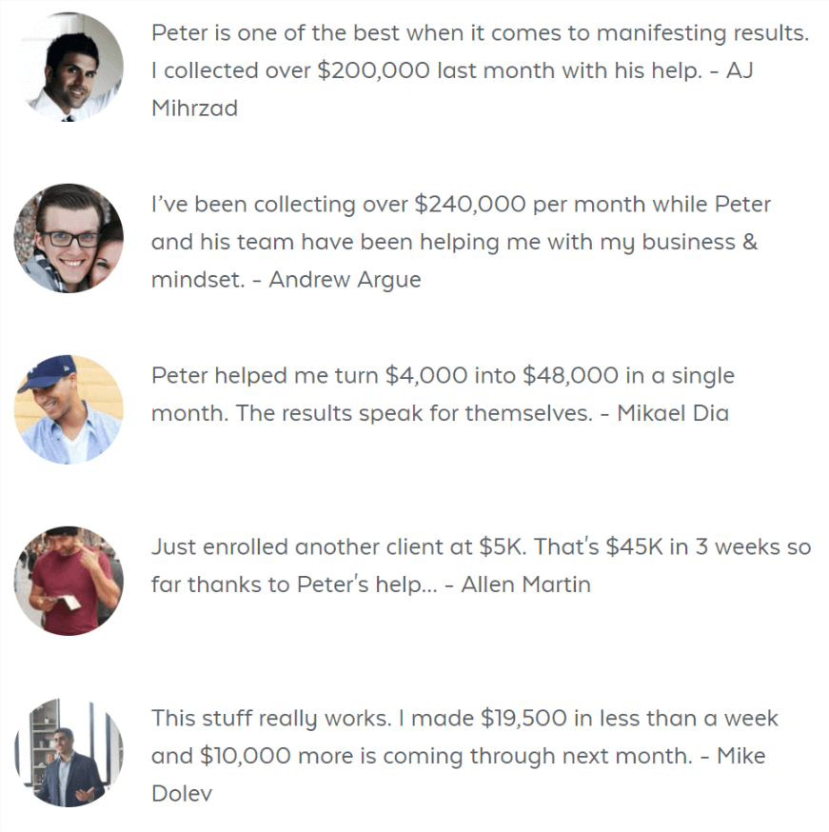829x832 pixels.
Task: Select the avatar with blue baseball cap
Action: pyautogui.click(x=69, y=409)
